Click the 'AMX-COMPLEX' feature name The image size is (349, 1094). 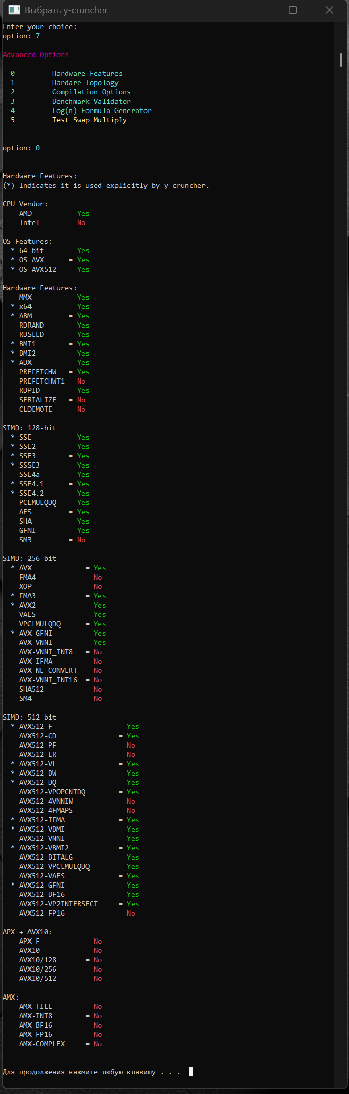click(42, 1044)
